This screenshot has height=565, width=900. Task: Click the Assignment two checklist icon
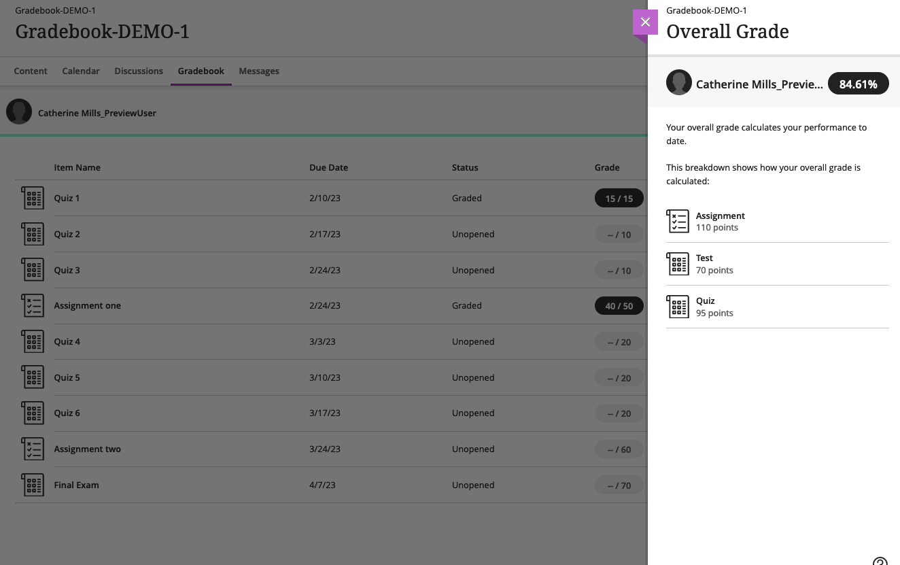(33, 449)
